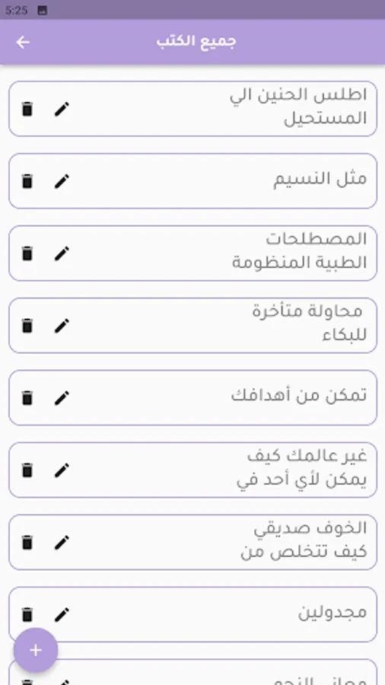Delete the book الخوف صديقي
This screenshot has height=685, width=385.
(27, 542)
